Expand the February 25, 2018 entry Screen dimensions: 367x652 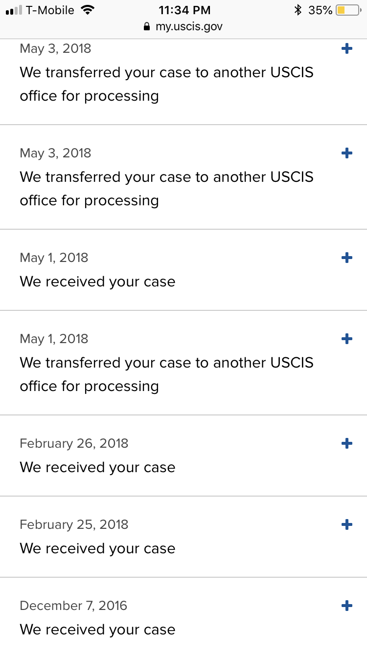[346, 524]
